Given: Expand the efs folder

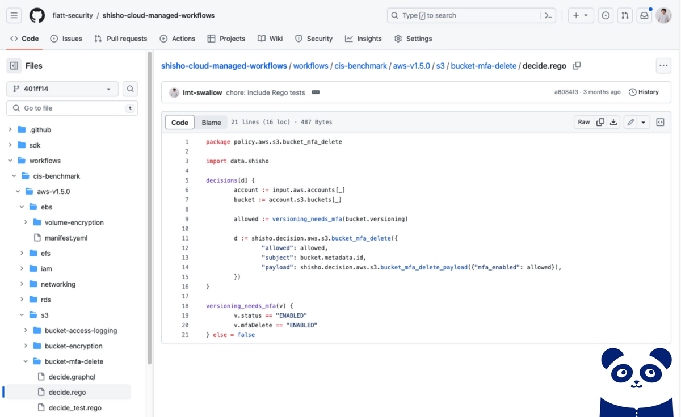Looking at the screenshot, I should click(22, 253).
